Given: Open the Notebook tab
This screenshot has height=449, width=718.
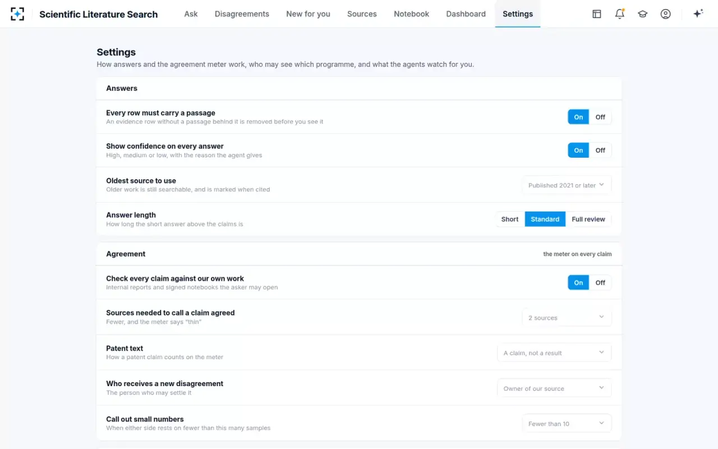Looking at the screenshot, I should pyautogui.click(x=411, y=14).
